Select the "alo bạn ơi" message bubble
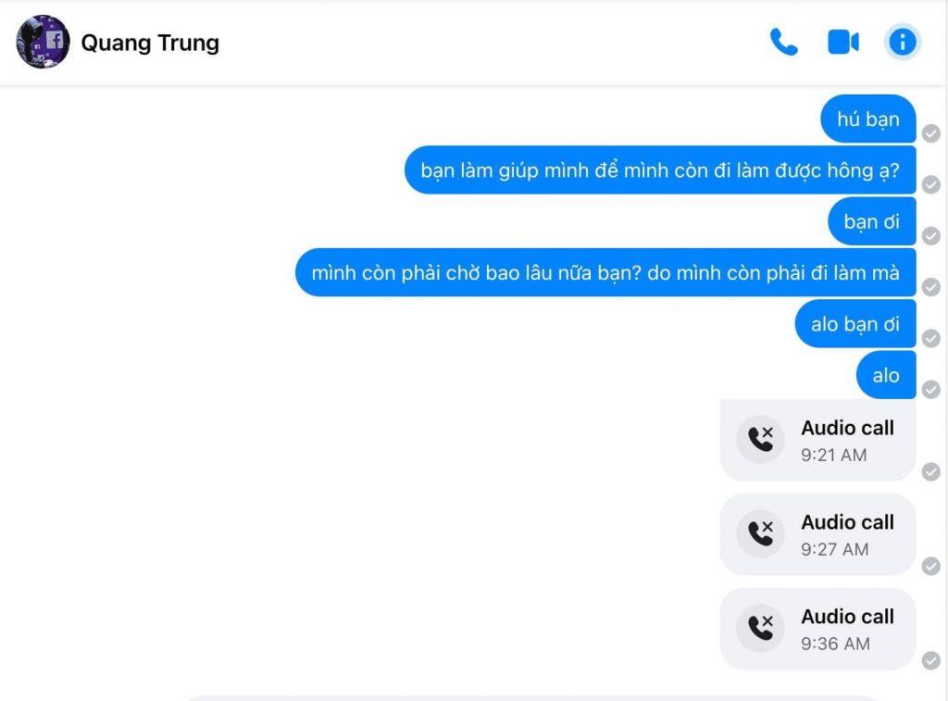The width and height of the screenshot is (948, 701). click(x=854, y=323)
